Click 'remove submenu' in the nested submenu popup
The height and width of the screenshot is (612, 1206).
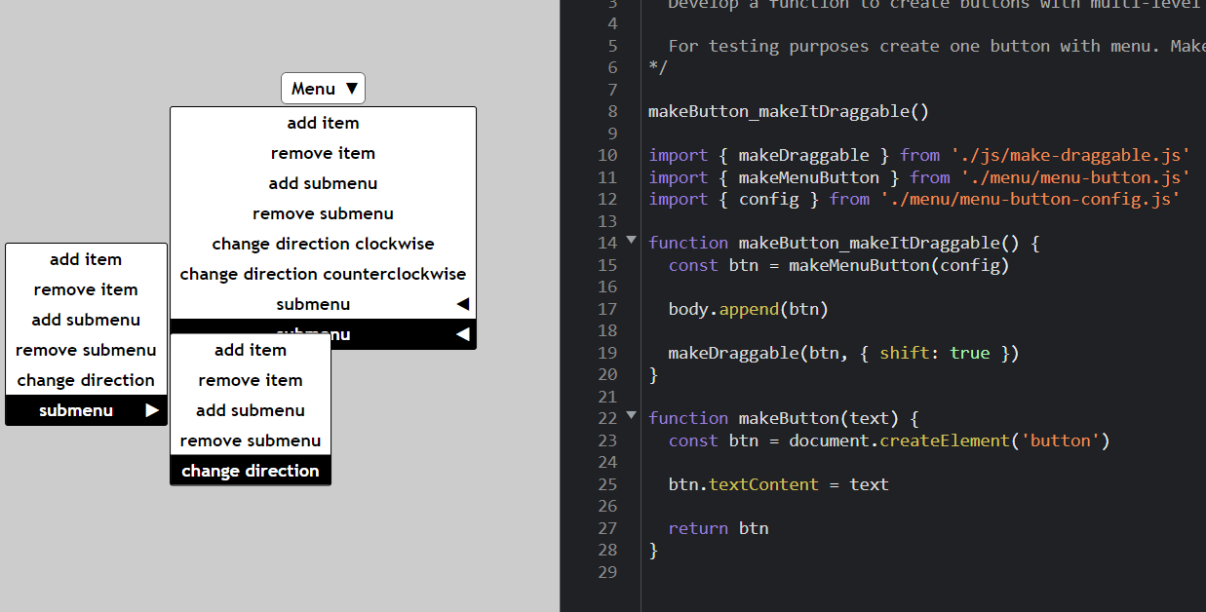[251, 440]
